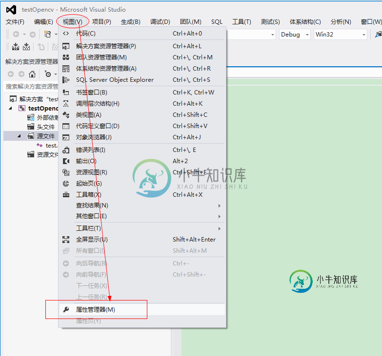This screenshot has width=382, height=356.
Task: Click the Code Definition Window (代码定义窗口) icon
Action: tap(66, 126)
